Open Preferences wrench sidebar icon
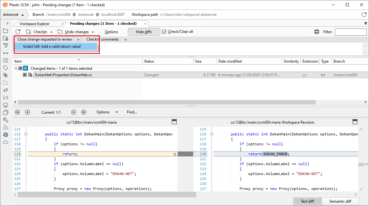This screenshot has height=206, width=369. [6, 120]
